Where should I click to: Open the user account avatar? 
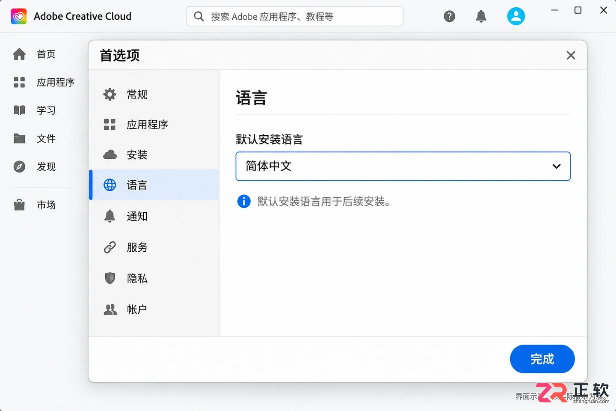(x=516, y=16)
